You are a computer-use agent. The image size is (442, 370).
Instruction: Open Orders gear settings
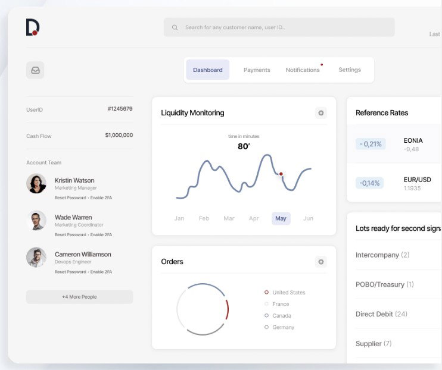click(321, 262)
